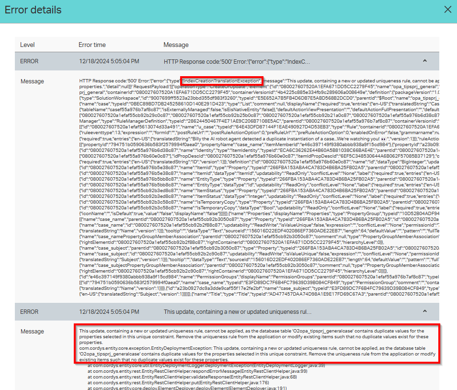This screenshot has height=390, width=457.
Task: Click the ERROR level in the first row
Action: coord(29,62)
